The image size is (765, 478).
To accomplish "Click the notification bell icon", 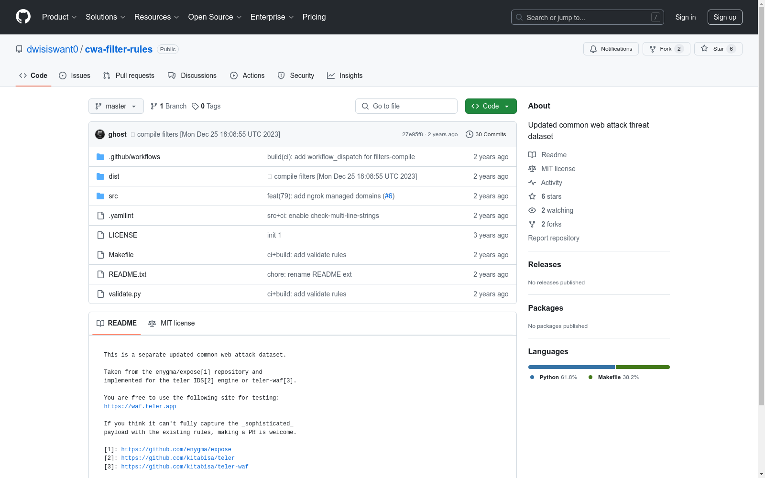I will (593, 49).
